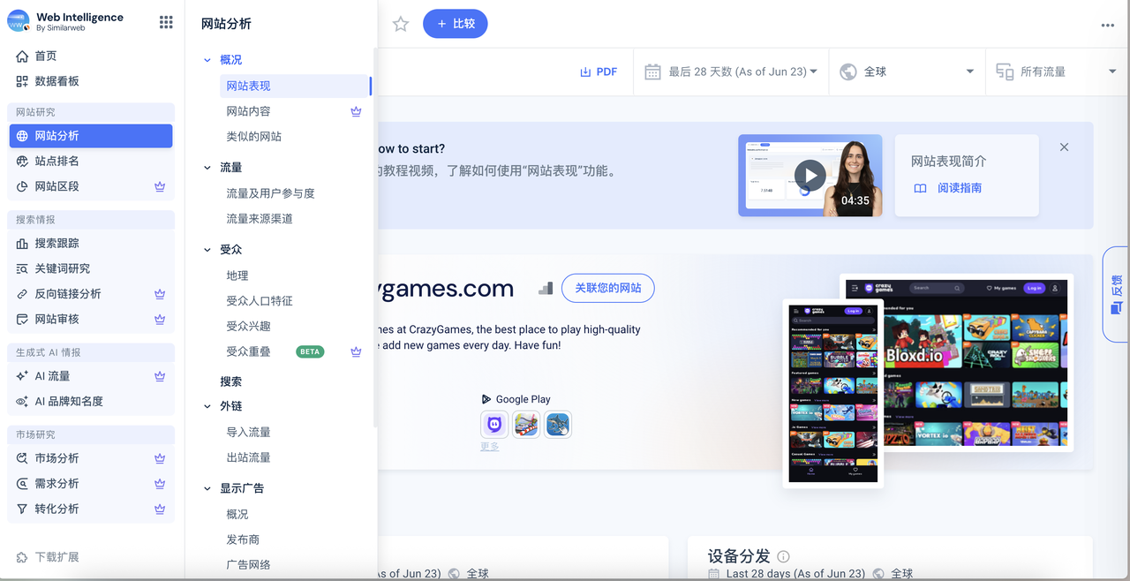This screenshot has width=1130, height=581.
Task: Click the favorite star icon
Action: 401,24
